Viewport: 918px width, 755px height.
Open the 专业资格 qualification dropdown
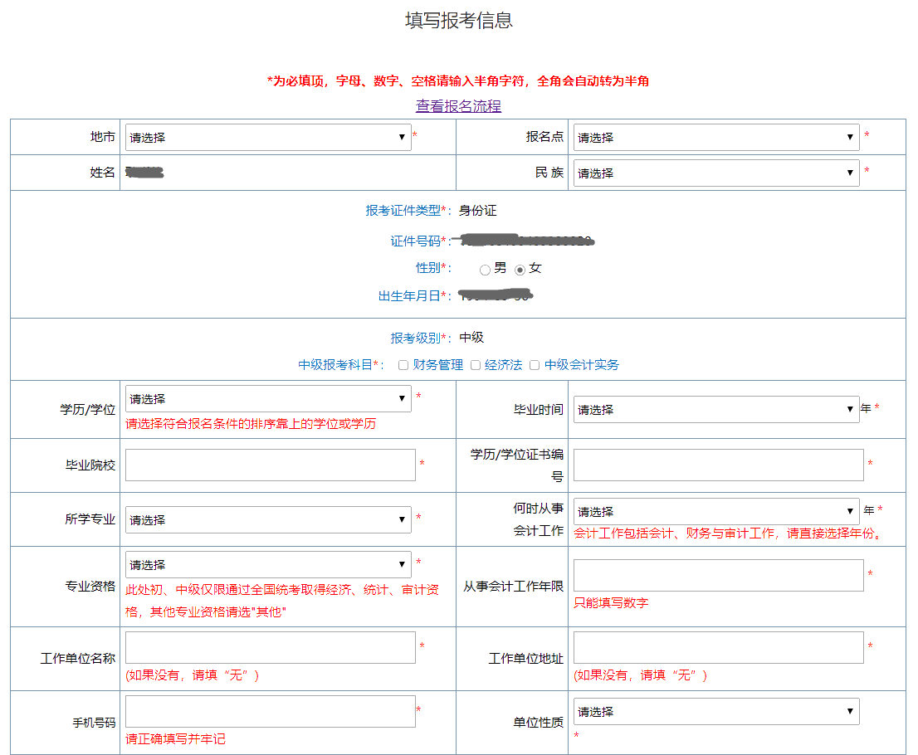(x=267, y=564)
